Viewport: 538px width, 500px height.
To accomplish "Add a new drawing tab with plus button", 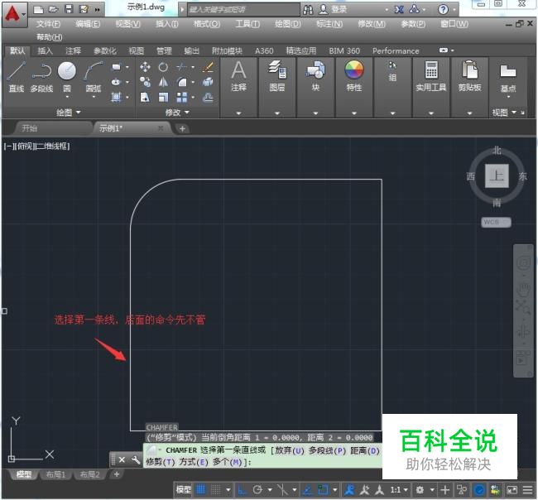I will (x=182, y=128).
